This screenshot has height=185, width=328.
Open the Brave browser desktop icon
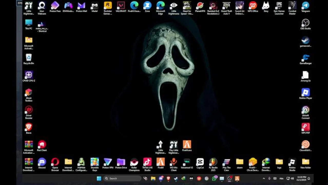29,128
